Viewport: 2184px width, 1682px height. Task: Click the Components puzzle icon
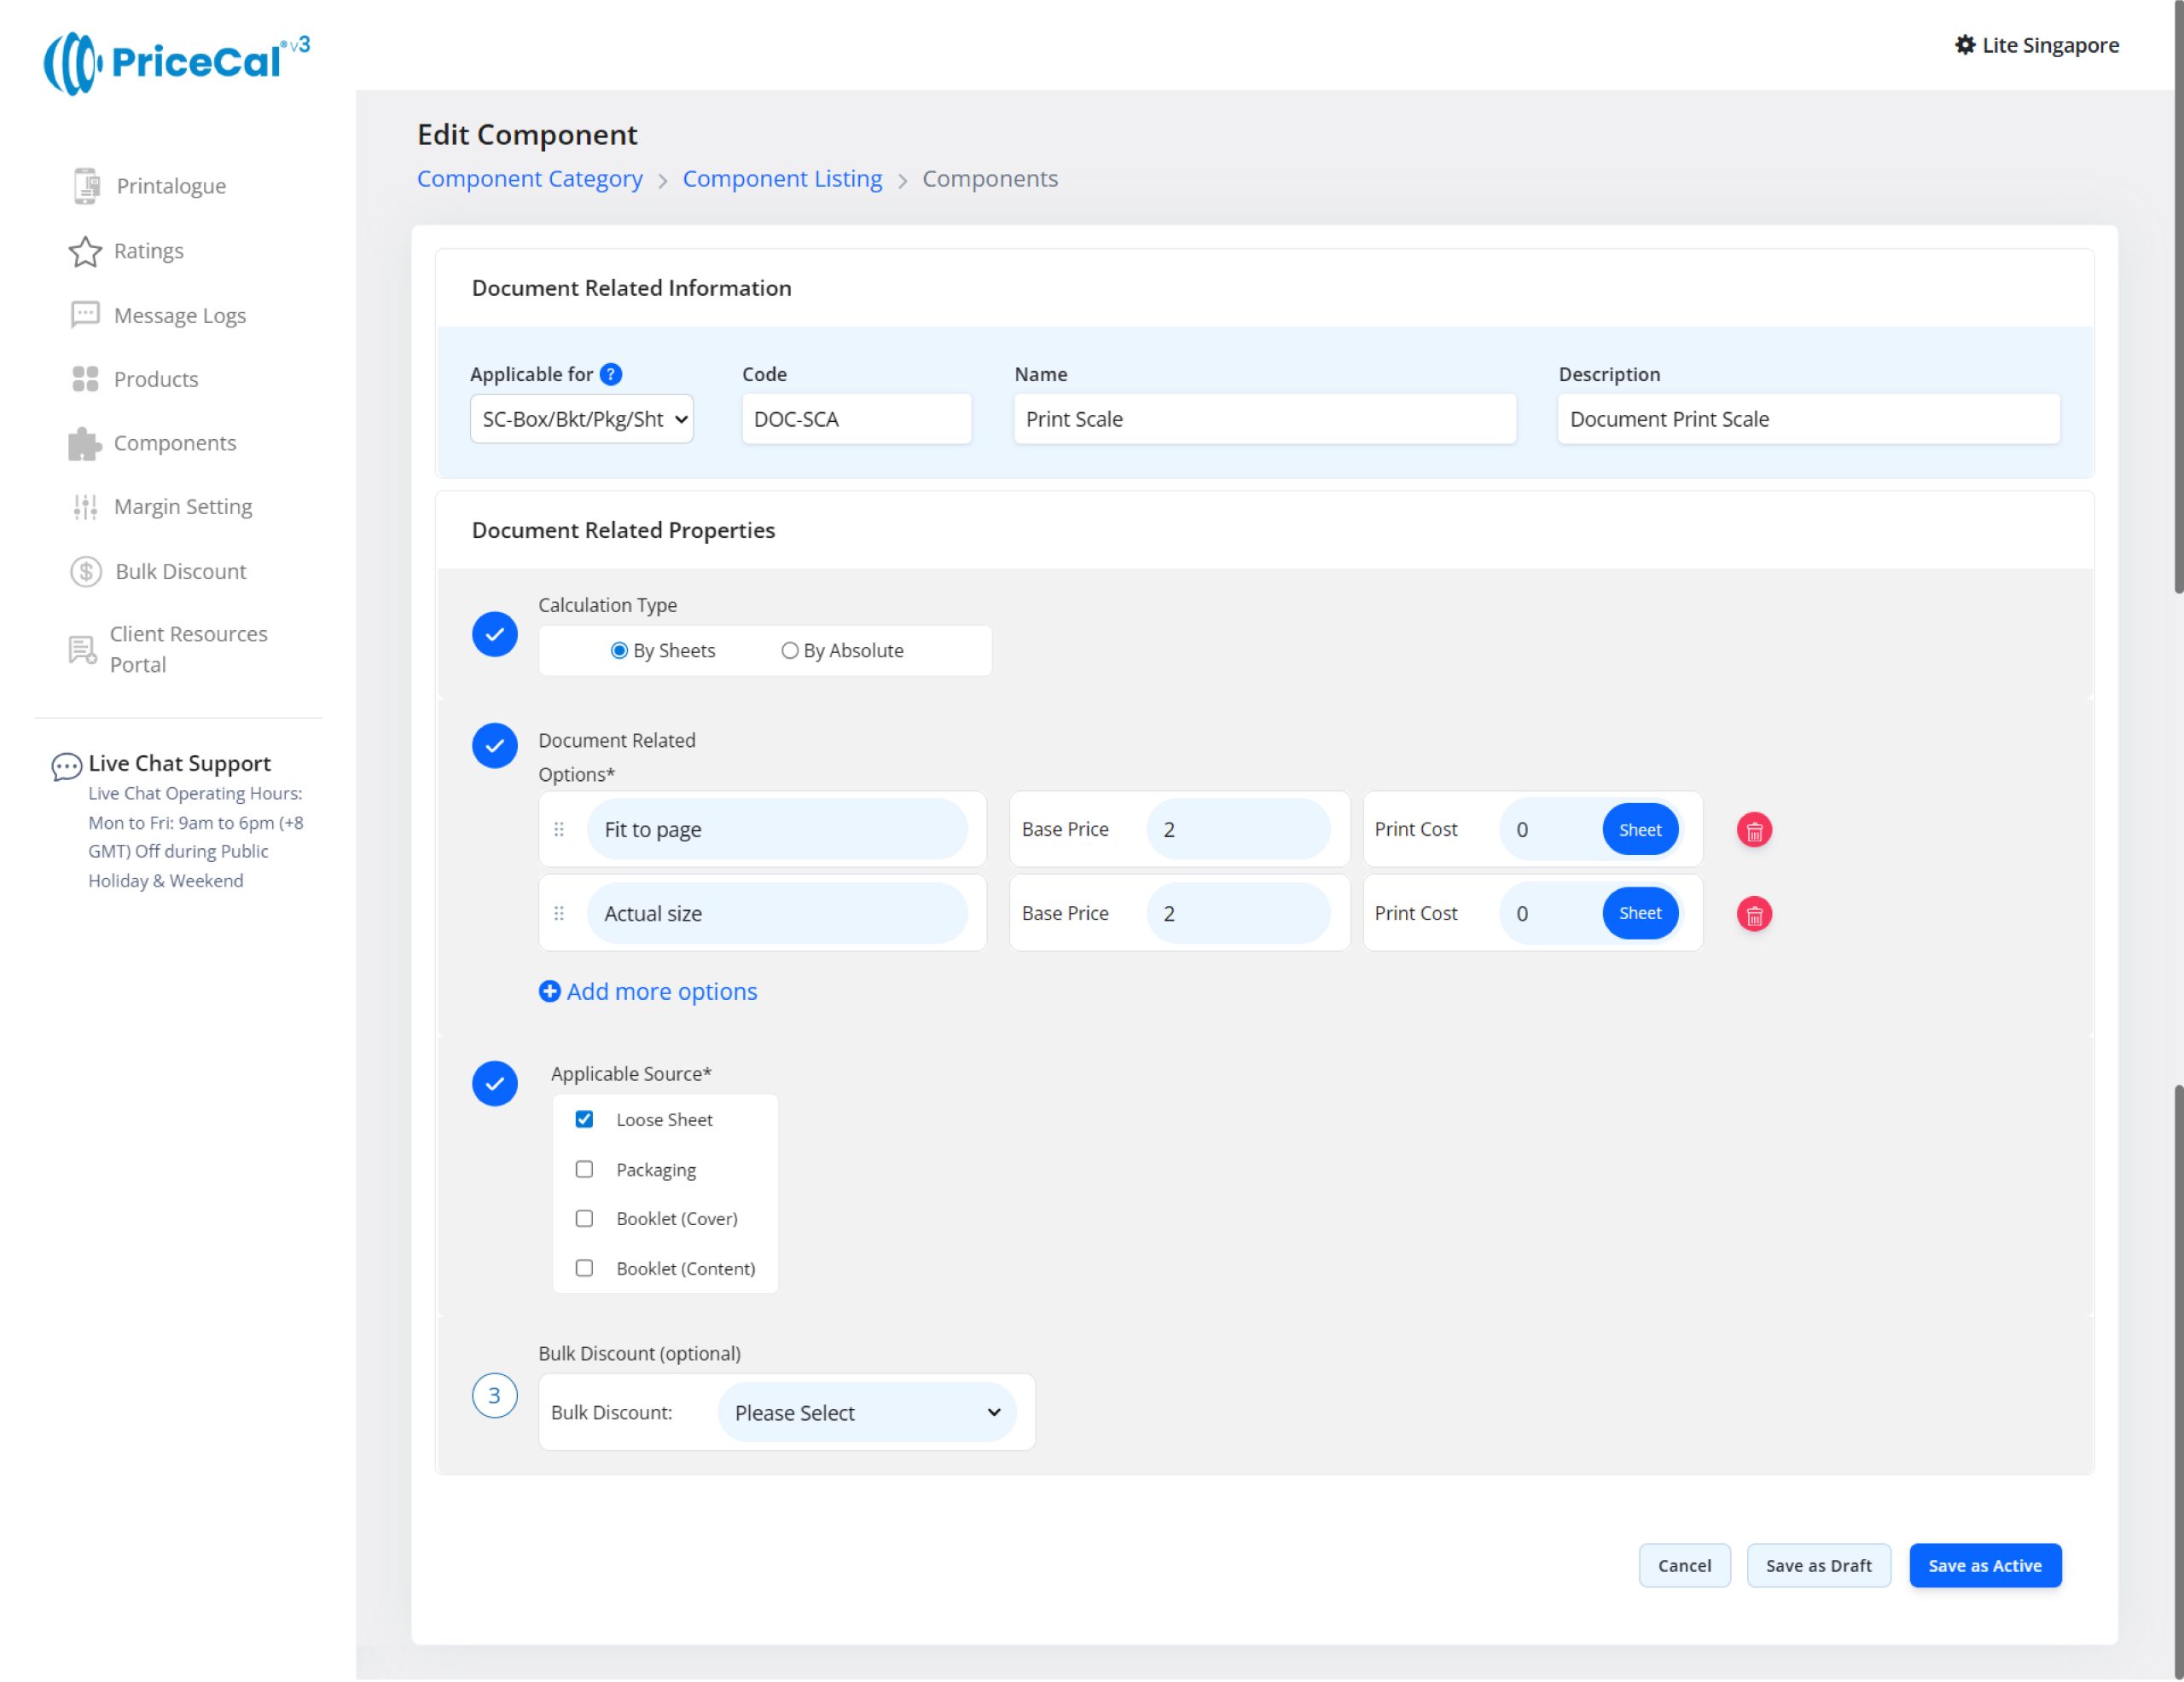tap(85, 444)
